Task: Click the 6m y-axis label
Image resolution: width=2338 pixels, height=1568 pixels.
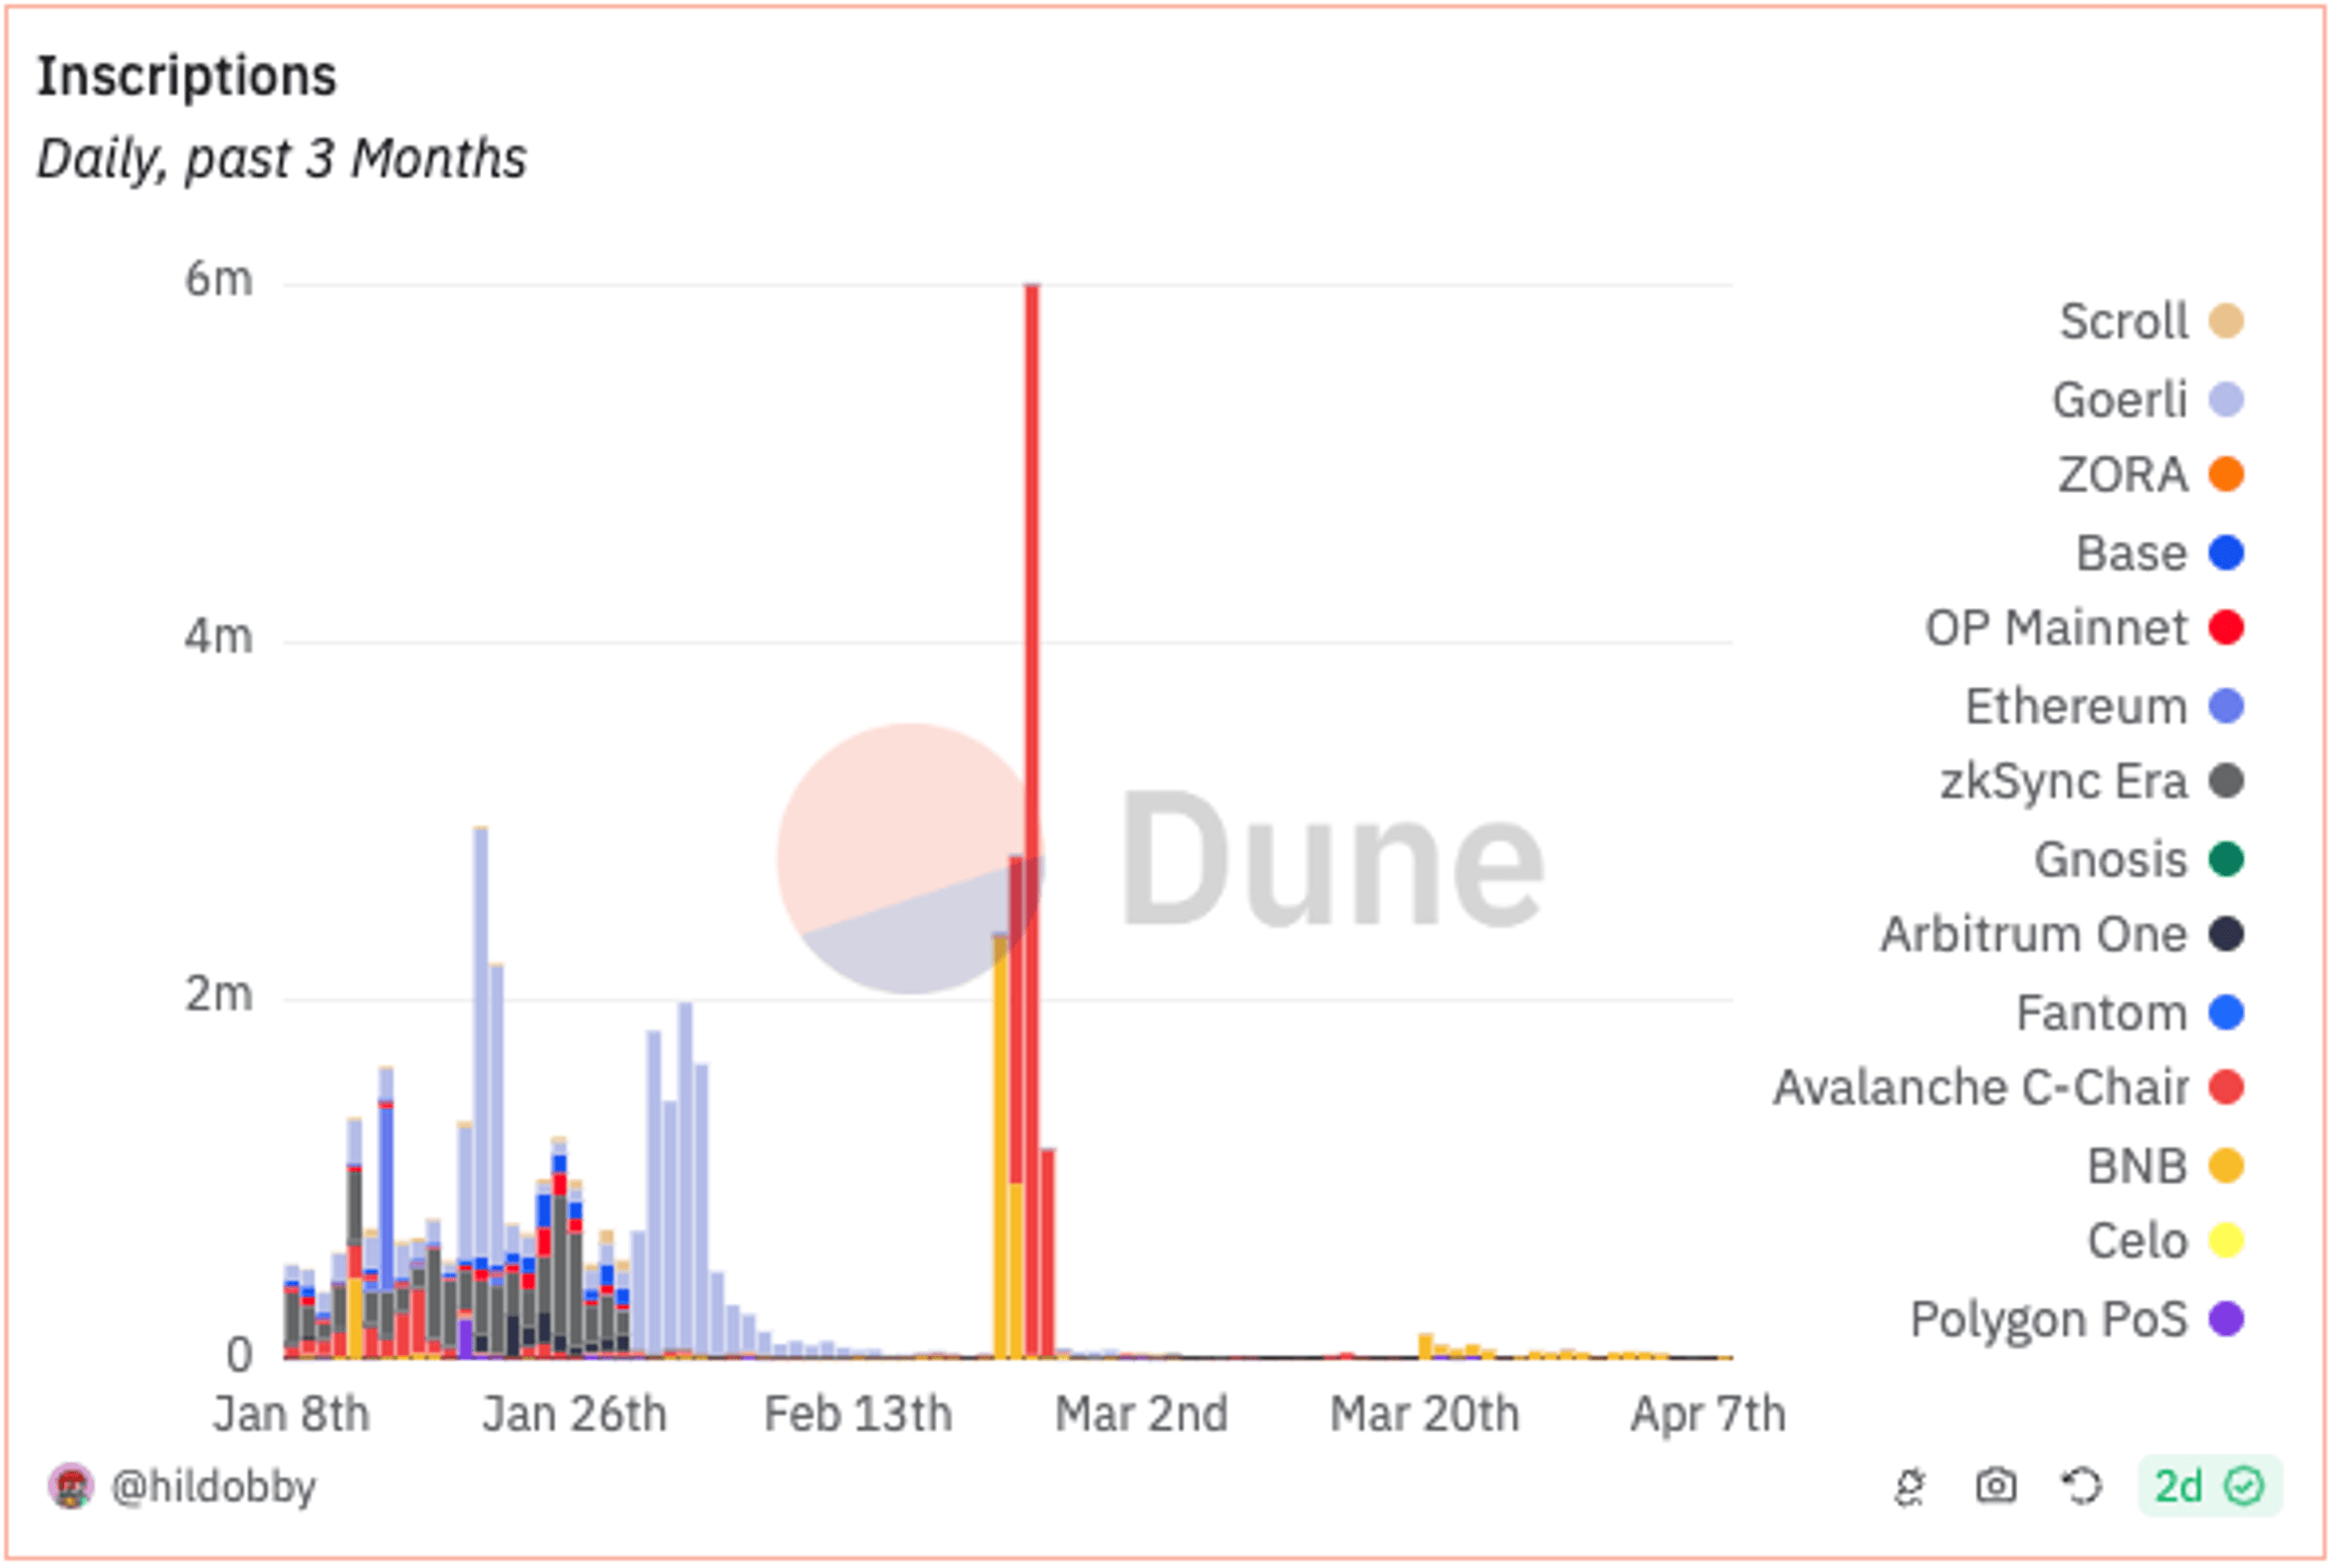Action: point(219,280)
